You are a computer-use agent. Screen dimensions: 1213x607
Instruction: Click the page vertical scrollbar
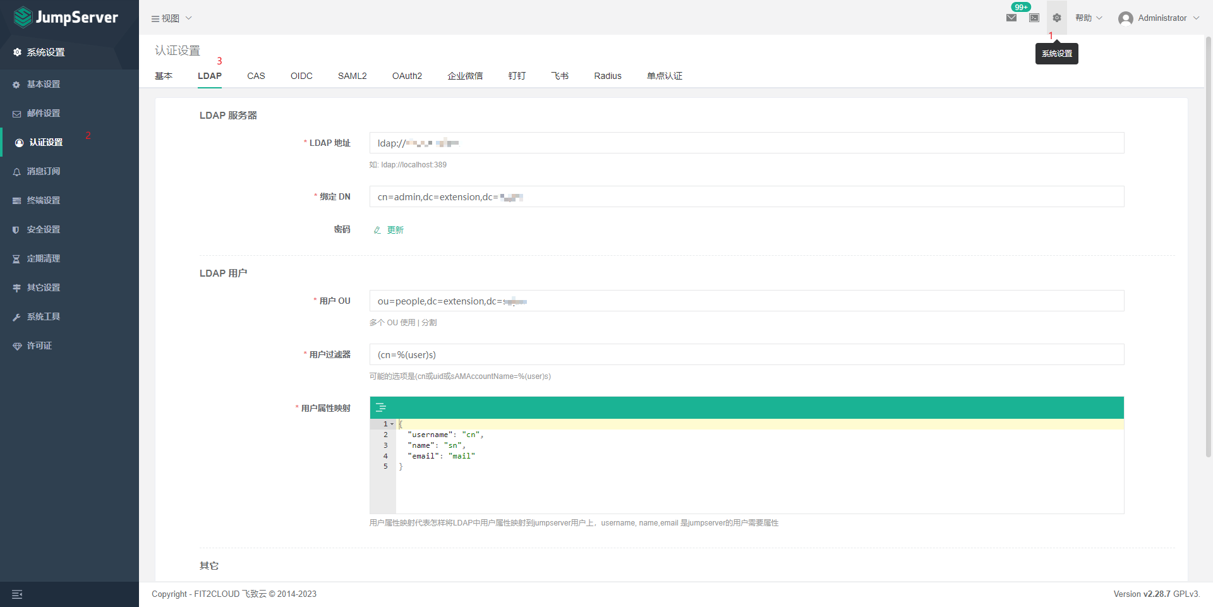1208,246
